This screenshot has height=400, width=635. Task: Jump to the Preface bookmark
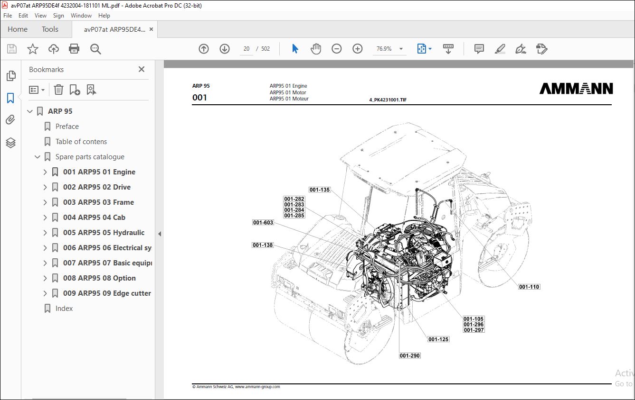(67, 127)
